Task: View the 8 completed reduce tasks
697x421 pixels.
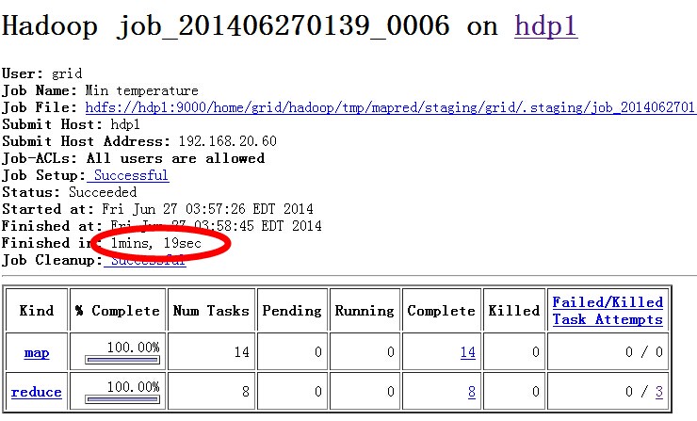Action: [471, 392]
